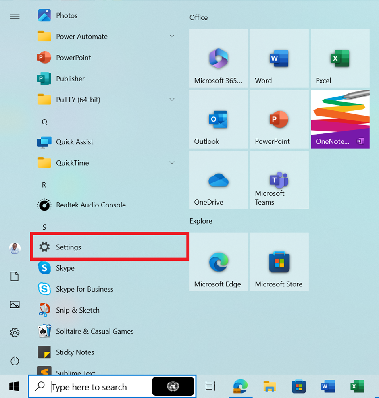Click the search highlight image in search box
Image resolution: width=379 pixels, height=398 pixels.
click(x=173, y=386)
